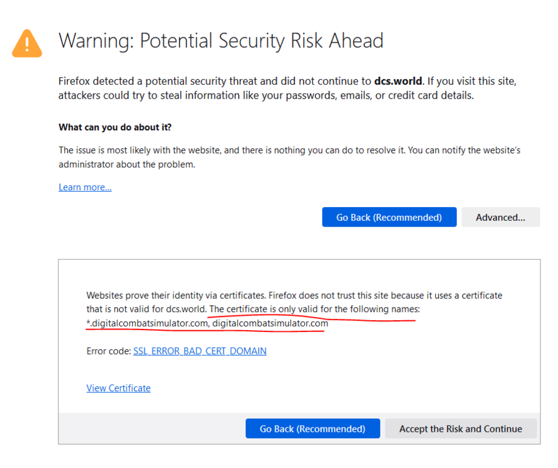Open the Learn more link
558x468 pixels.
[85, 187]
